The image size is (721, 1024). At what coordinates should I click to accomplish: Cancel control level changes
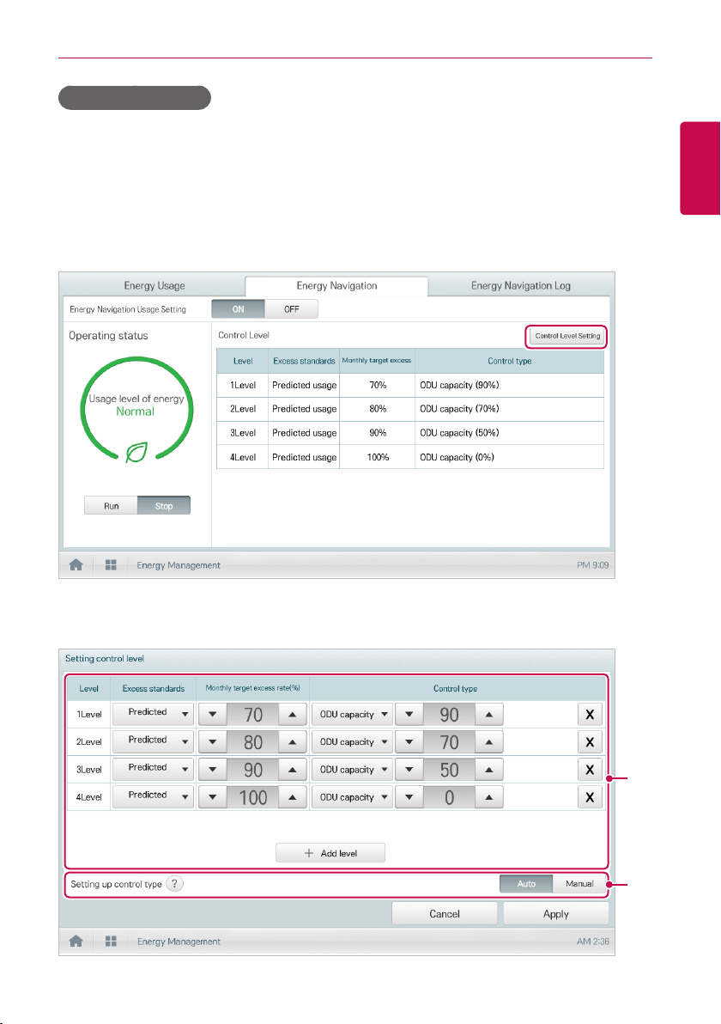[x=445, y=914]
